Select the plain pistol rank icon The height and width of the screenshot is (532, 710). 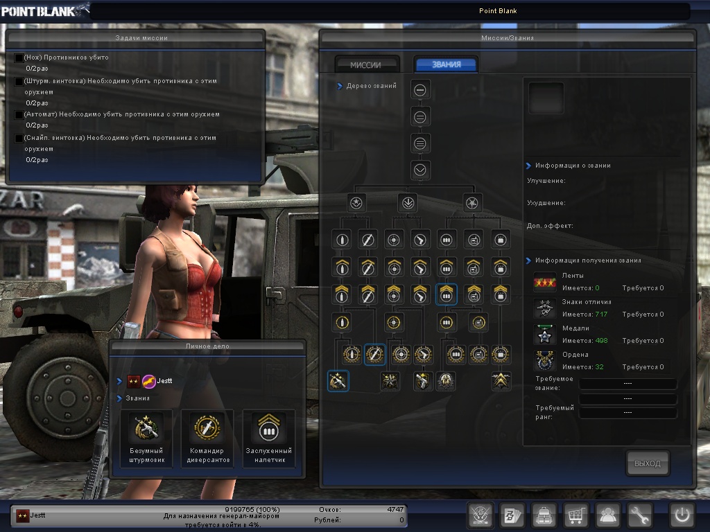[419, 240]
